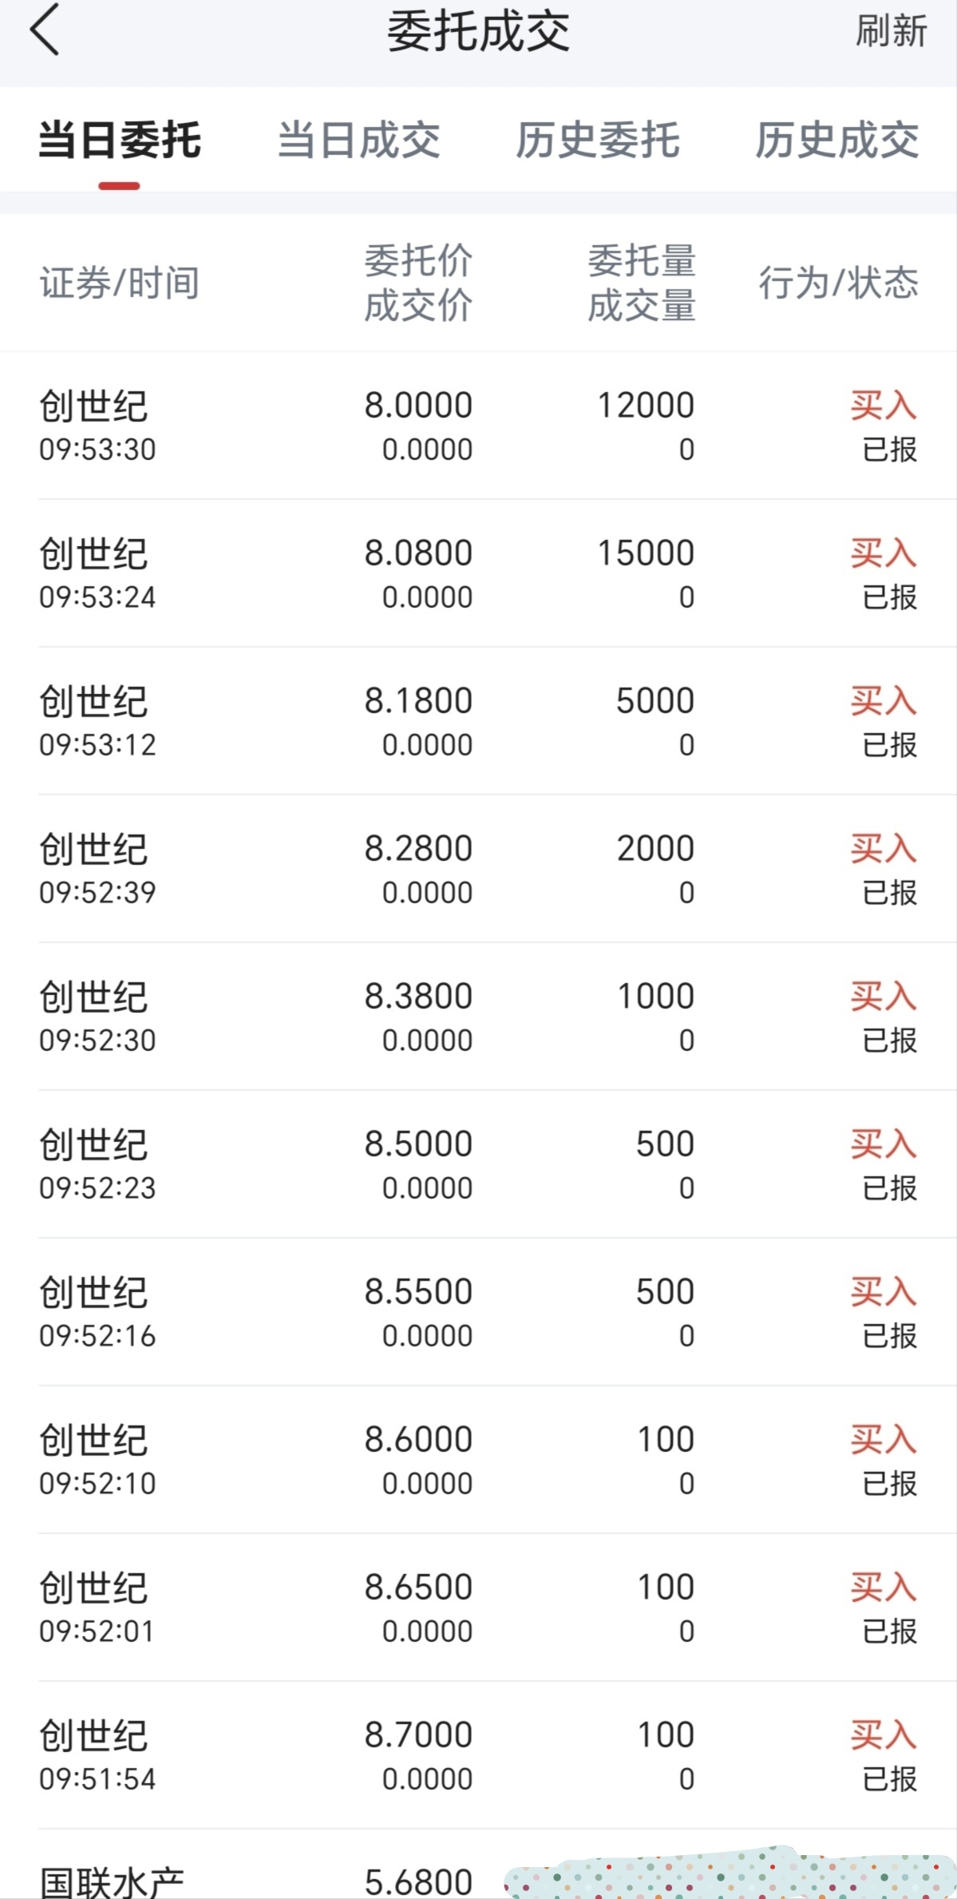
Task: Click the 行为/状态 column header
Action: coord(838,283)
